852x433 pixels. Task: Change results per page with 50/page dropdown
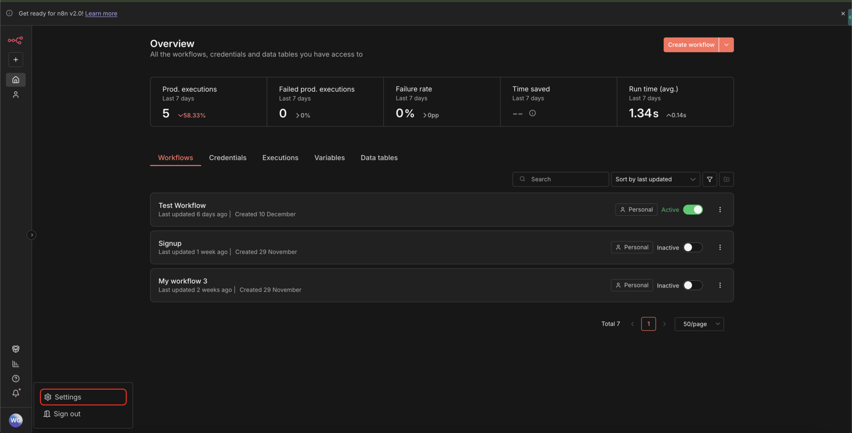(x=699, y=324)
